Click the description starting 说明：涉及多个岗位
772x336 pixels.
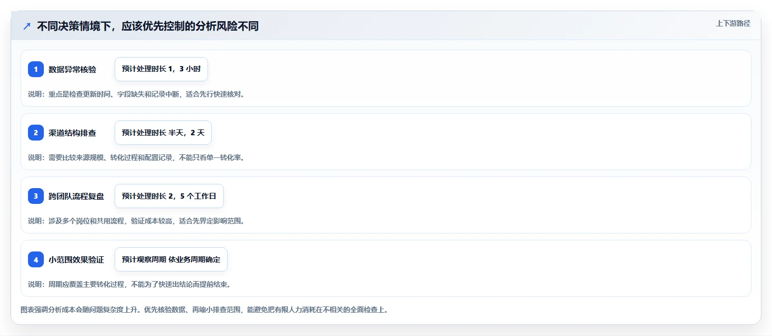click(x=136, y=221)
